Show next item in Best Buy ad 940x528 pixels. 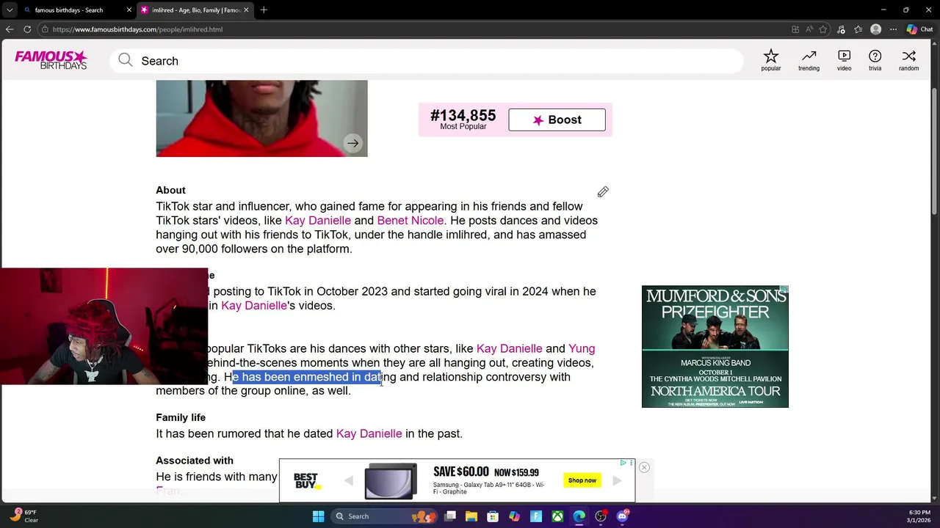tap(617, 481)
